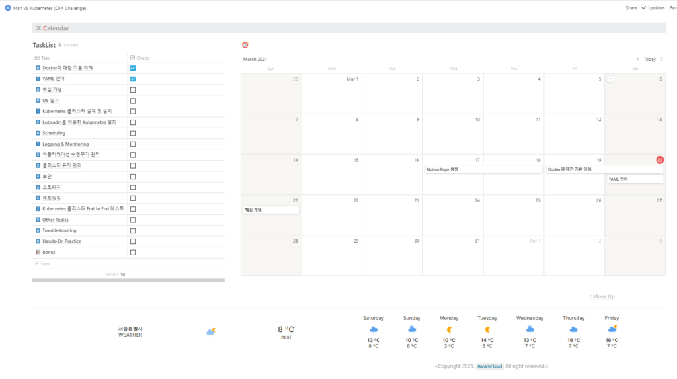Screen dimensions: 677x379
Task: Uncheck the YAML 언어 task checkbox
Action: 133,79
